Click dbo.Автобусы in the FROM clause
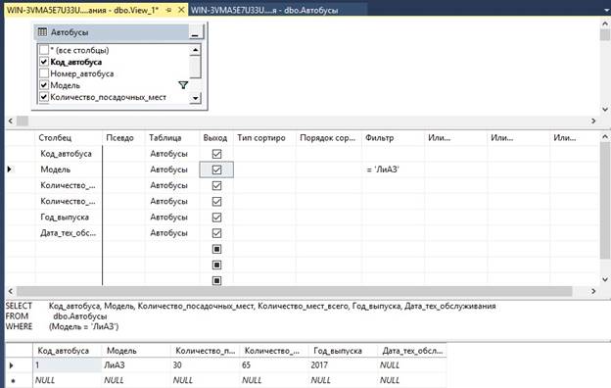611x388 pixels. pyautogui.click(x=80, y=316)
